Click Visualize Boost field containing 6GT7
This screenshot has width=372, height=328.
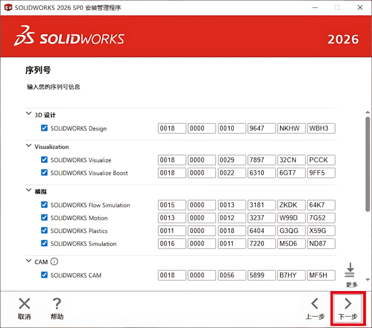click(x=291, y=173)
